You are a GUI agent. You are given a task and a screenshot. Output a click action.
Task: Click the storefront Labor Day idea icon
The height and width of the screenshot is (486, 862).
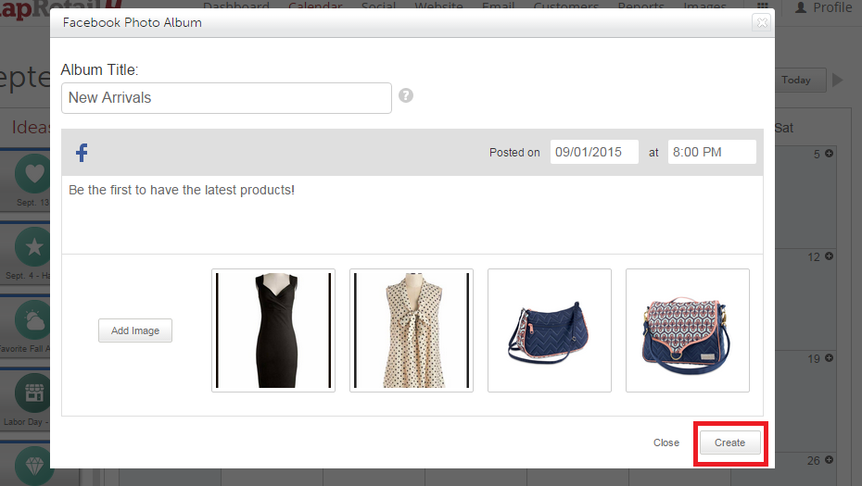[33, 393]
